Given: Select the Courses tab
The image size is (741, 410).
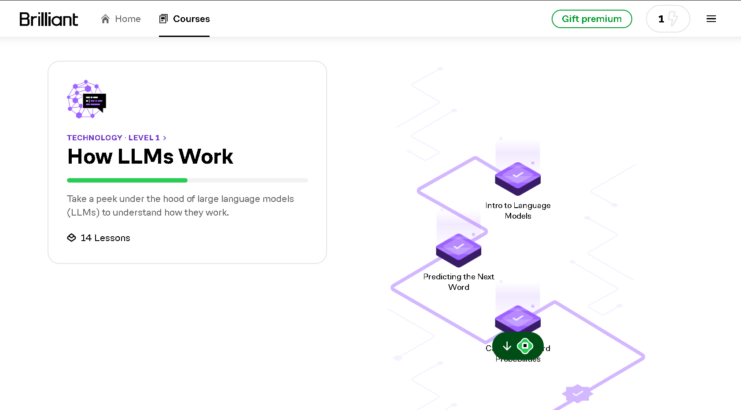Looking at the screenshot, I should pyautogui.click(x=184, y=19).
